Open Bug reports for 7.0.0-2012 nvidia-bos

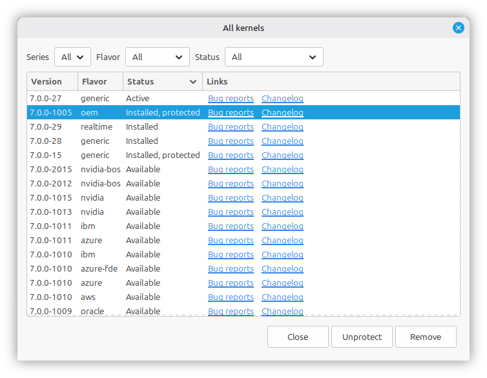[231, 184]
